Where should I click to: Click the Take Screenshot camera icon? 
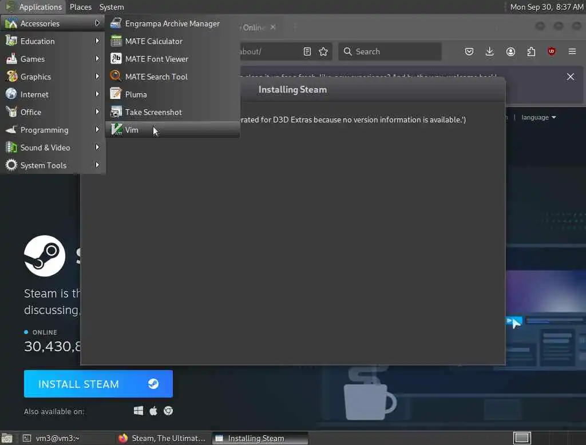click(x=116, y=112)
